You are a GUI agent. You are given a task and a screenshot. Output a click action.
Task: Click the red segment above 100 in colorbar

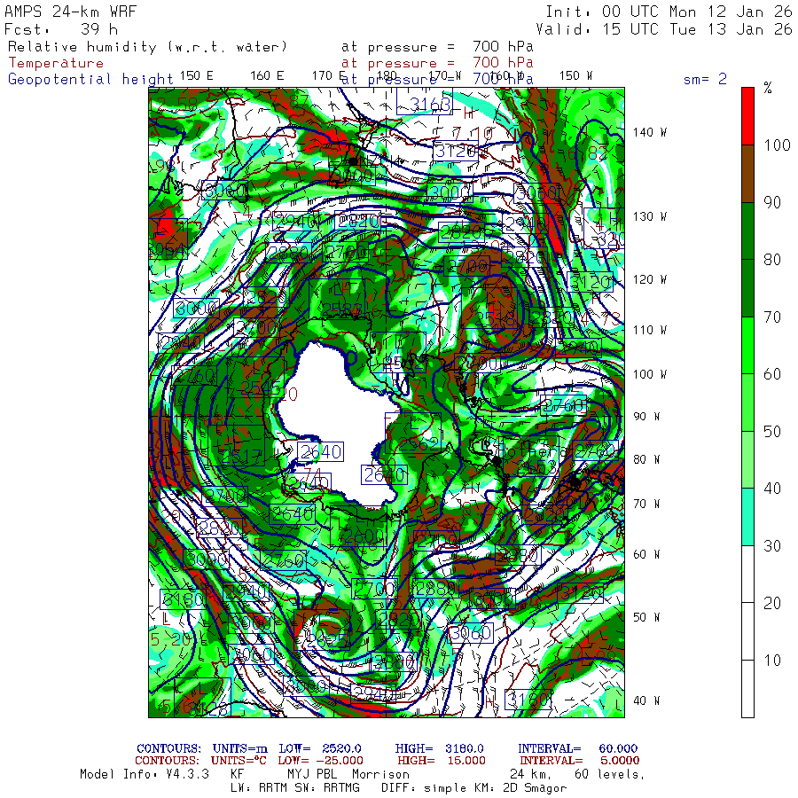tap(747, 116)
